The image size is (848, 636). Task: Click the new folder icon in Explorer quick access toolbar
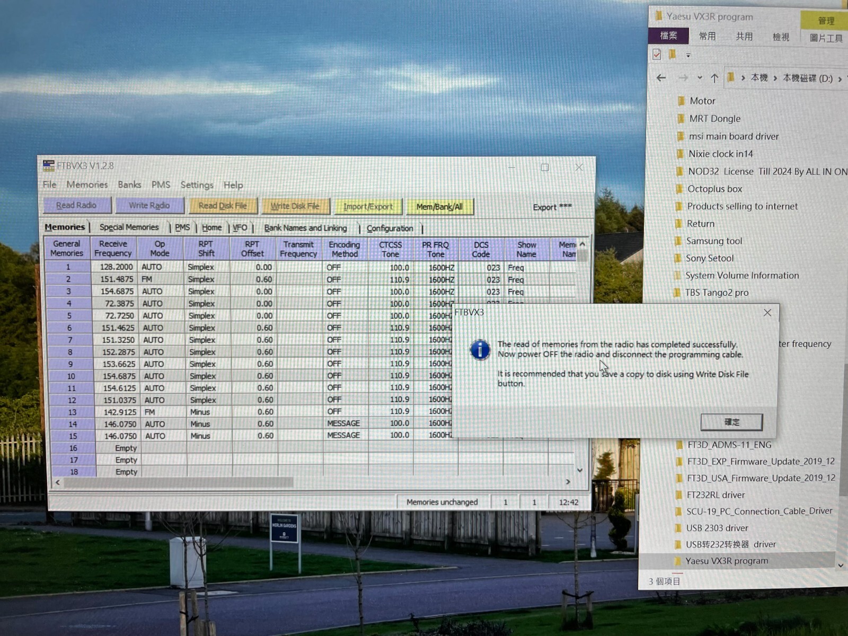pos(672,54)
